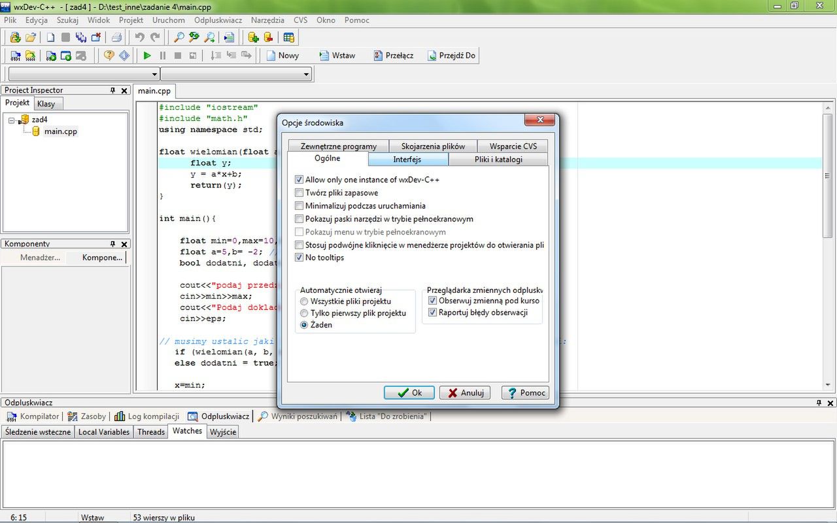Click the Find magnifier icon
The height and width of the screenshot is (523, 837).
tap(178, 37)
